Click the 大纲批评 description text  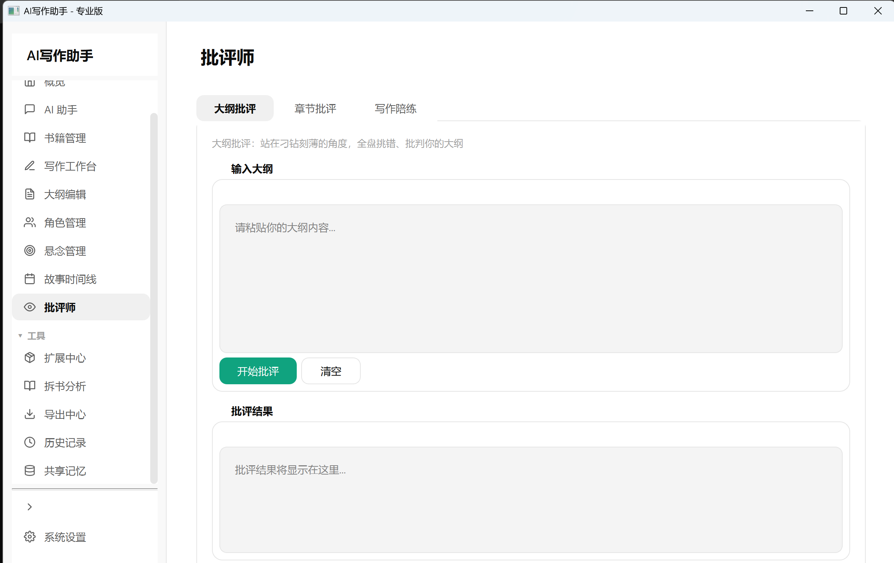337,143
